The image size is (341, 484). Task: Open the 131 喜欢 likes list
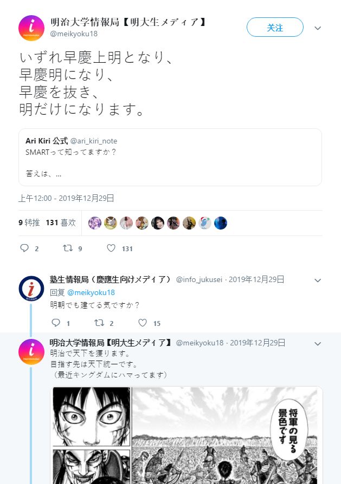coord(61,223)
